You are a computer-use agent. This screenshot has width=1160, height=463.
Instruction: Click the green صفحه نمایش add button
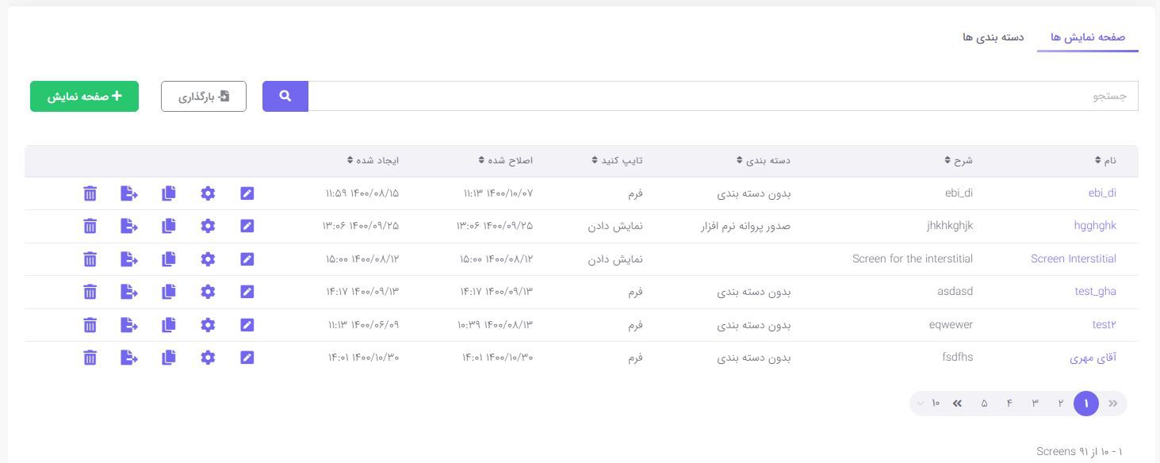[x=84, y=97]
